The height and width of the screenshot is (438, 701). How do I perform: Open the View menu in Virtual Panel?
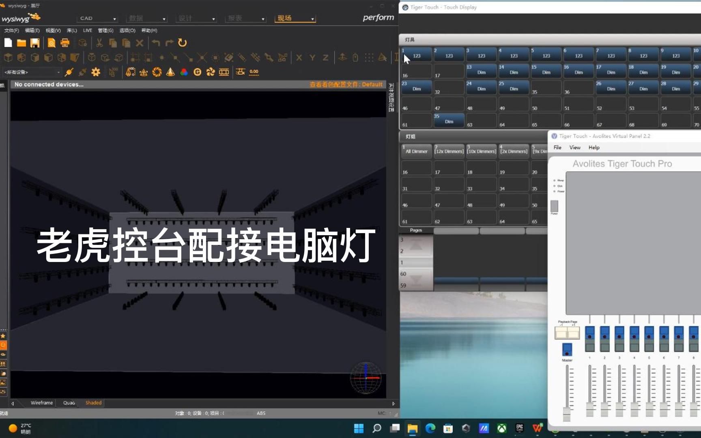point(574,147)
